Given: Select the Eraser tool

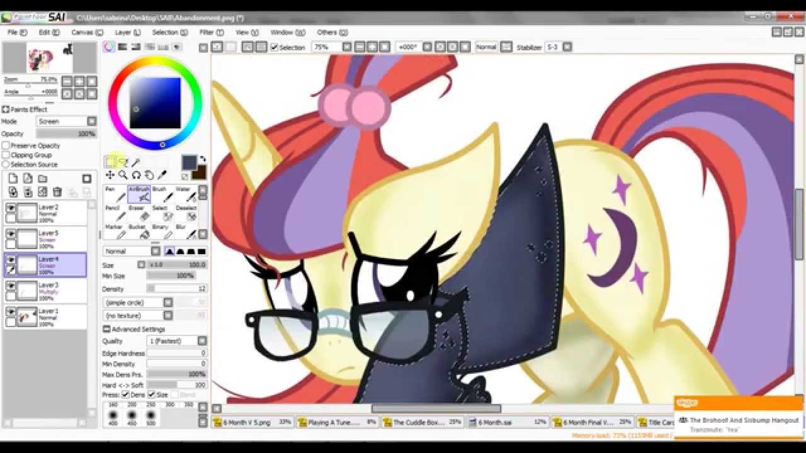Looking at the screenshot, I should [139, 213].
